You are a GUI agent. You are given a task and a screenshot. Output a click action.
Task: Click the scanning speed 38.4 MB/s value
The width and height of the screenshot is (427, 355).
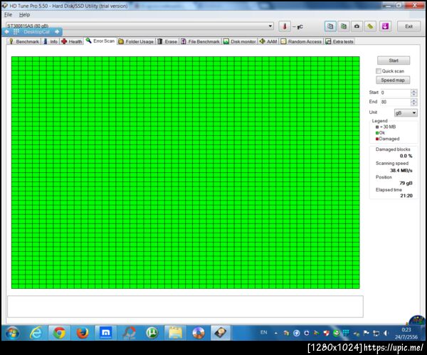point(401,171)
